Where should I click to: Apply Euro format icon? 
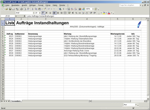(73, 13)
